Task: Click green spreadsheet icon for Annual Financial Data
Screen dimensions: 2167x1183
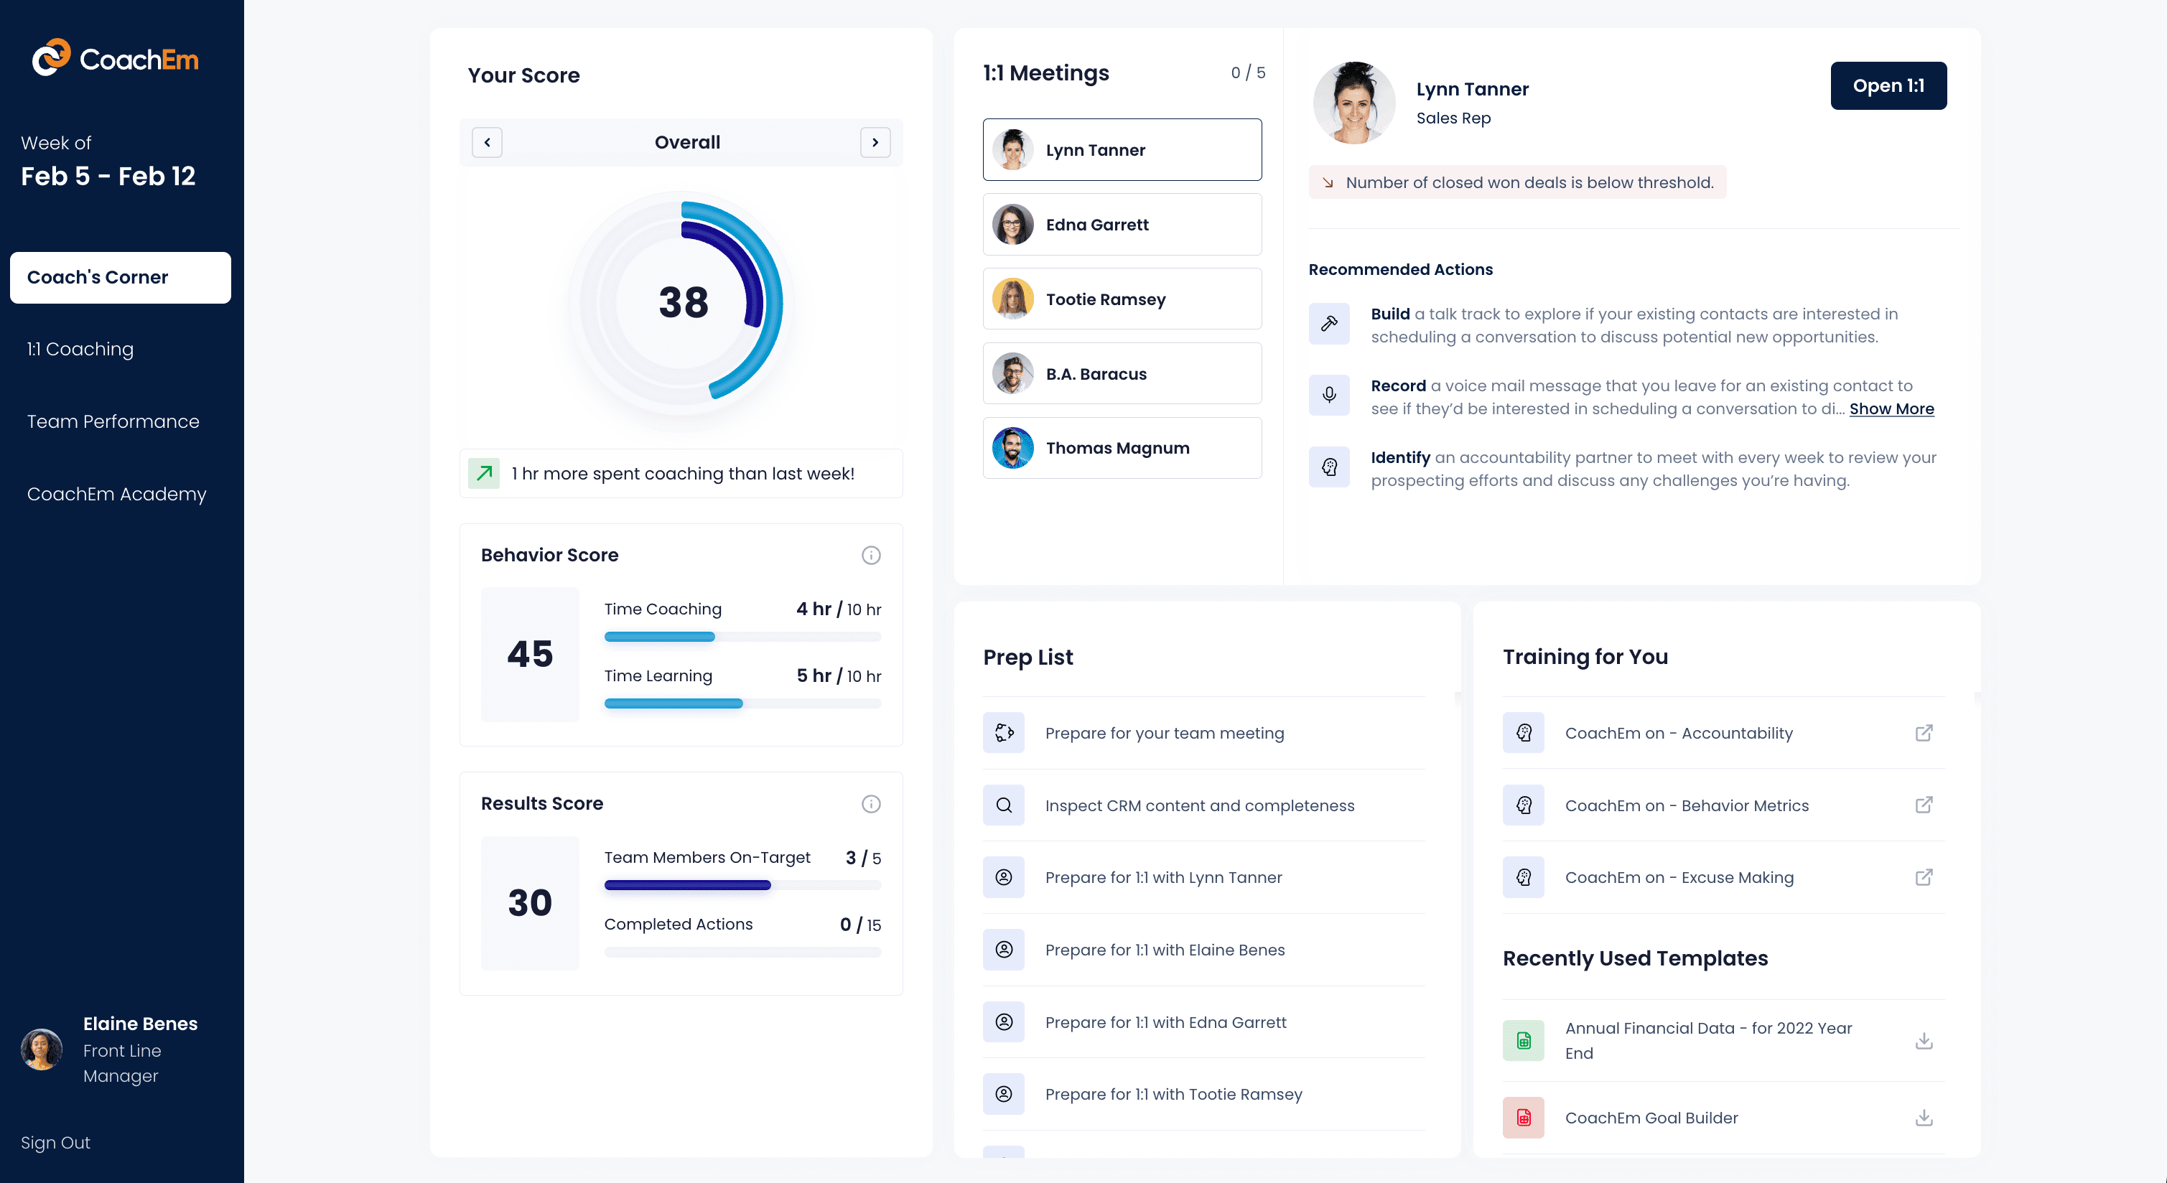Action: pos(1524,1041)
